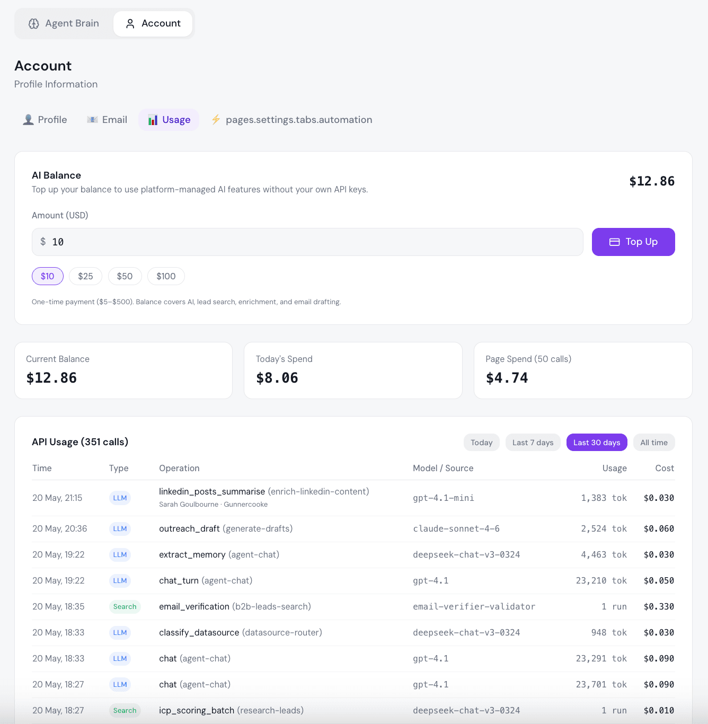Click the Page Spend (50 calls) card

pos(583,370)
